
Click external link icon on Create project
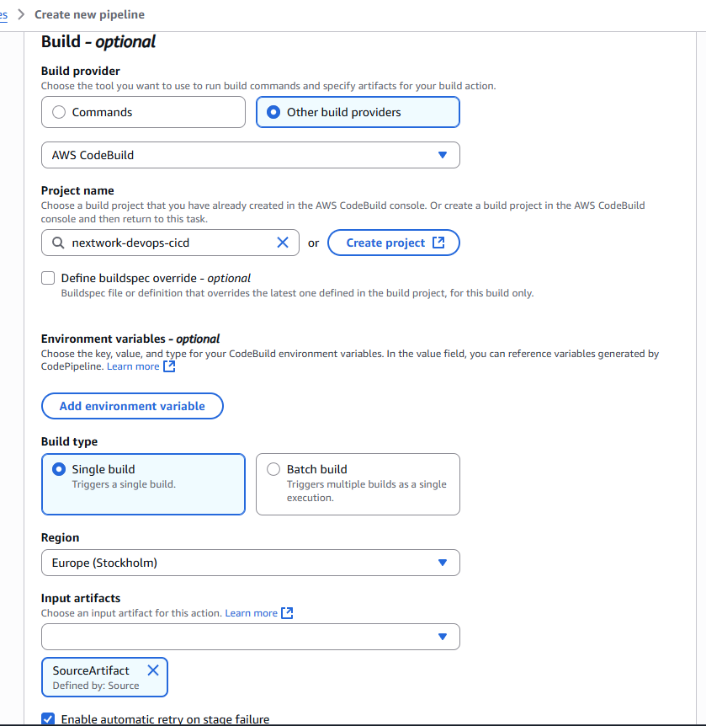438,243
